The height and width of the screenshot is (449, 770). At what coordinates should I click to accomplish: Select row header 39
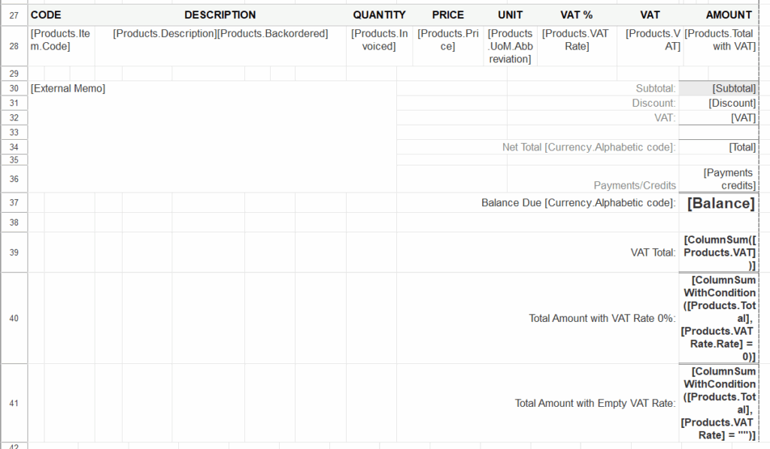(x=14, y=253)
